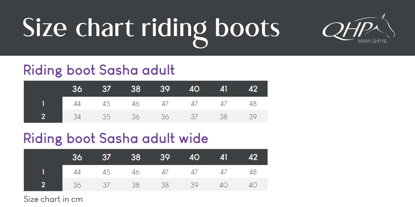Screen dimensions: 415x207
Task: Select row 1 label in Sasha adult table
Action: [43, 103]
